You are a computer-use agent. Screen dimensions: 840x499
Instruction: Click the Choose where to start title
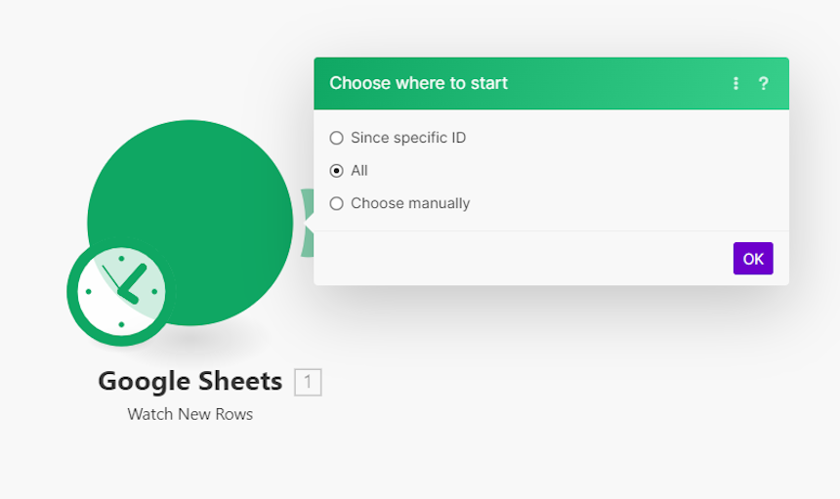(x=418, y=83)
